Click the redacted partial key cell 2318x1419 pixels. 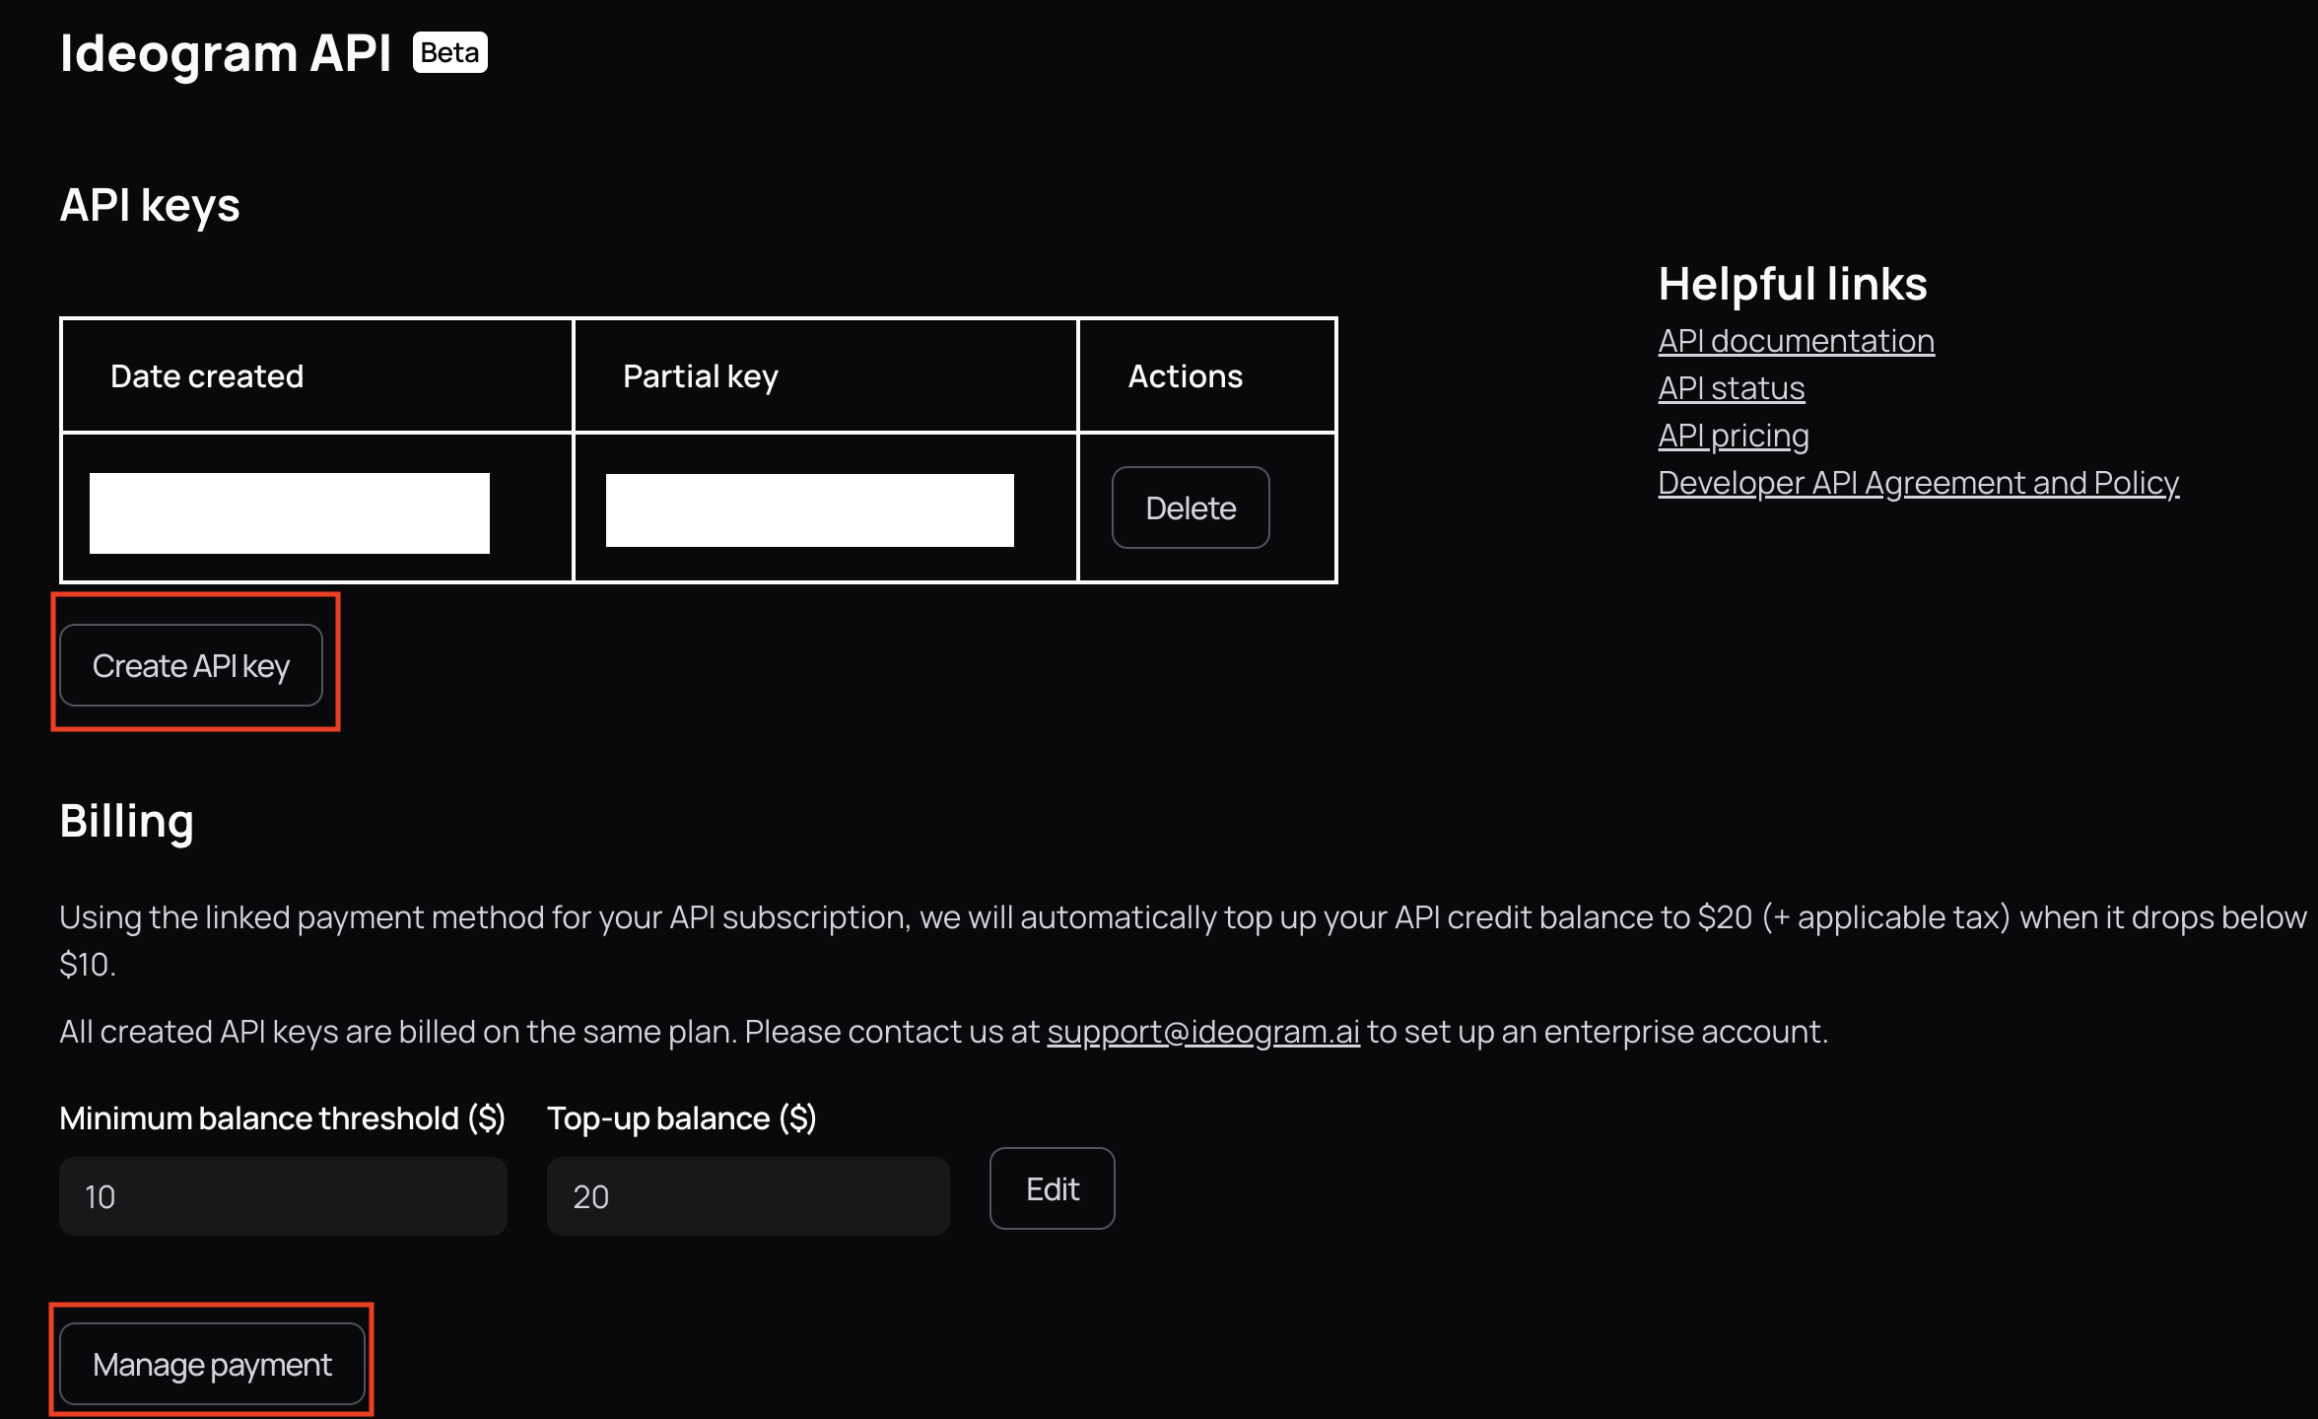click(x=809, y=510)
